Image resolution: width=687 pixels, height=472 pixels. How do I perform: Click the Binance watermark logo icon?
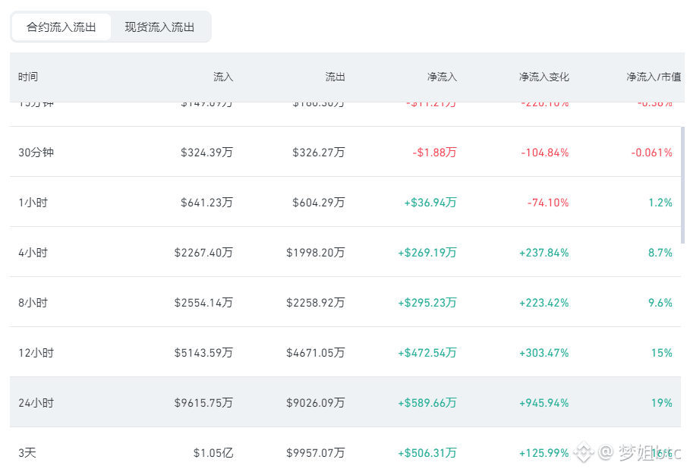click(584, 452)
